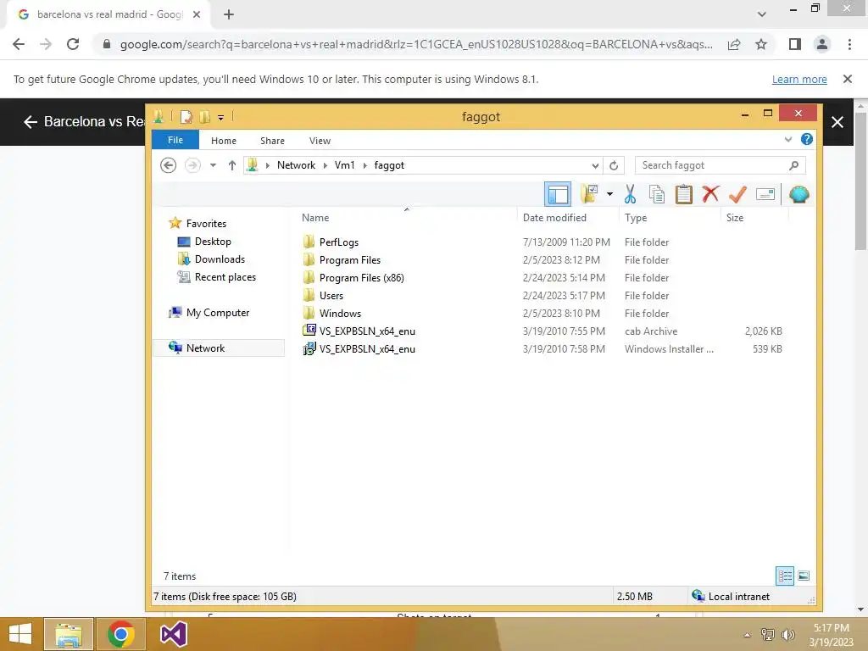Open Chrome three-dot menu
868x651 pixels.
849,44
